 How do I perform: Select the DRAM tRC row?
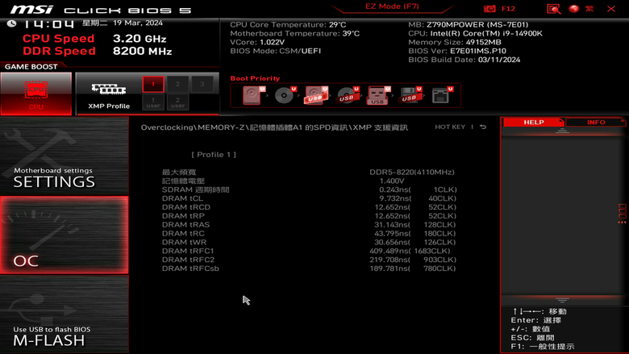coord(309,233)
